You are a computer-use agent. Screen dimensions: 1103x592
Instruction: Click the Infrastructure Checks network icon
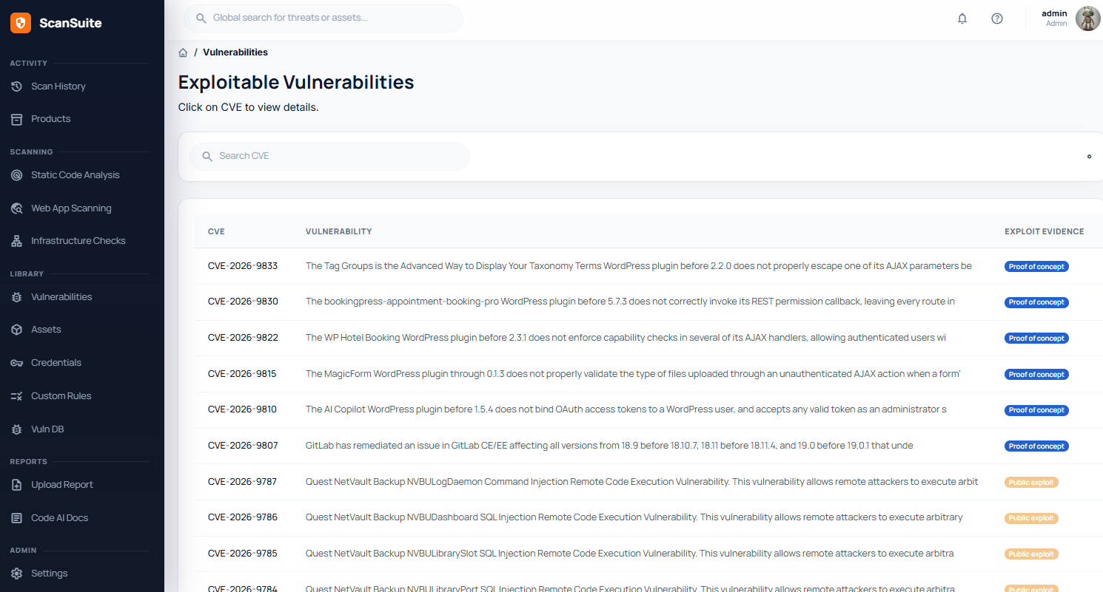pyautogui.click(x=17, y=241)
